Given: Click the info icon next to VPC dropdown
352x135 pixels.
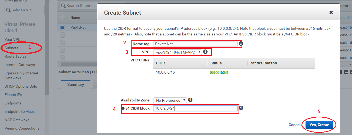Looking at the screenshot, I should pyautogui.click(x=205, y=51).
